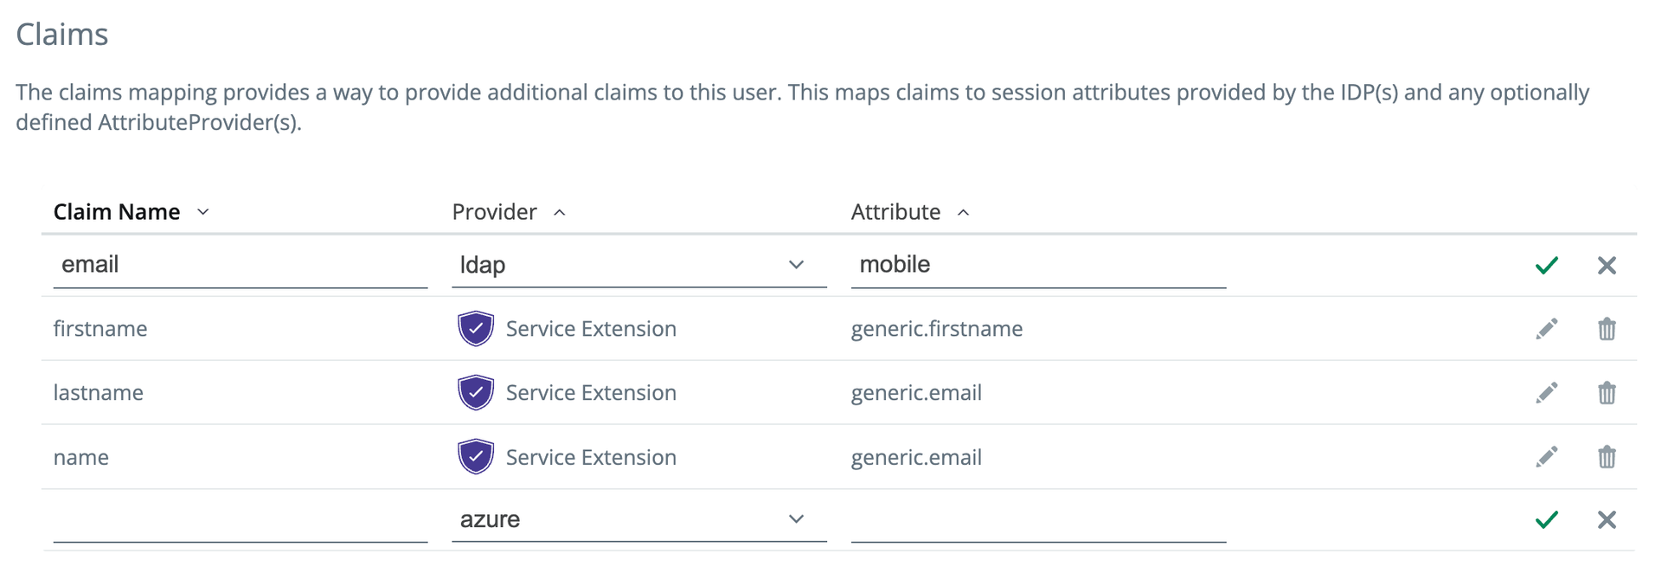The height and width of the screenshot is (573, 1668).
Task: Confirm the new azure claim row
Action: pyautogui.click(x=1546, y=519)
